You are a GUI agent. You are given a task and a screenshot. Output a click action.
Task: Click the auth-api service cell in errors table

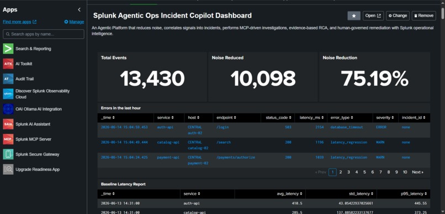(x=165, y=127)
